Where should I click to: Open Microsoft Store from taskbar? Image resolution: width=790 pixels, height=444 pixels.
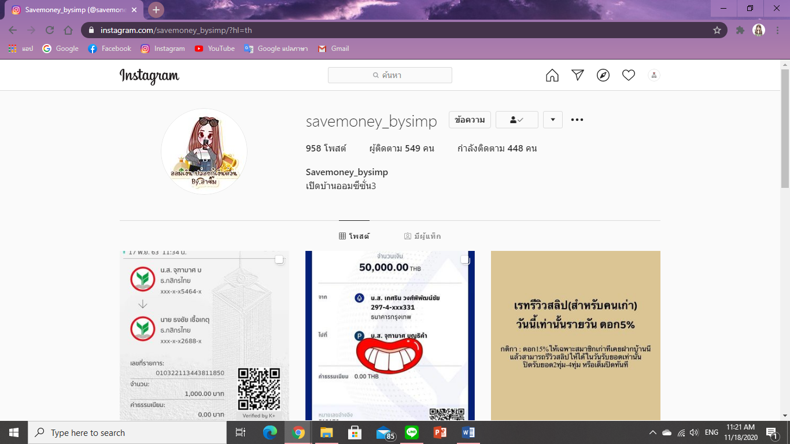point(355,432)
